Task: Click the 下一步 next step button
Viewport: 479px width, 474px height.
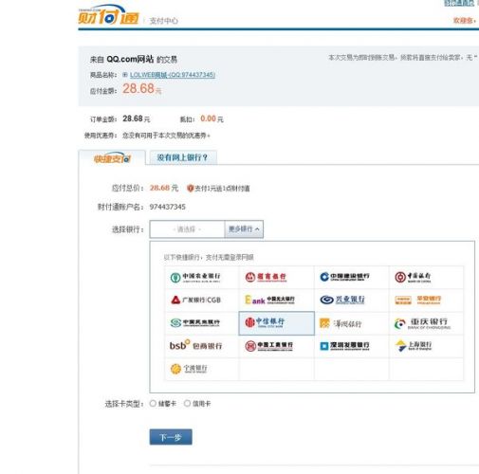Action: click(171, 437)
